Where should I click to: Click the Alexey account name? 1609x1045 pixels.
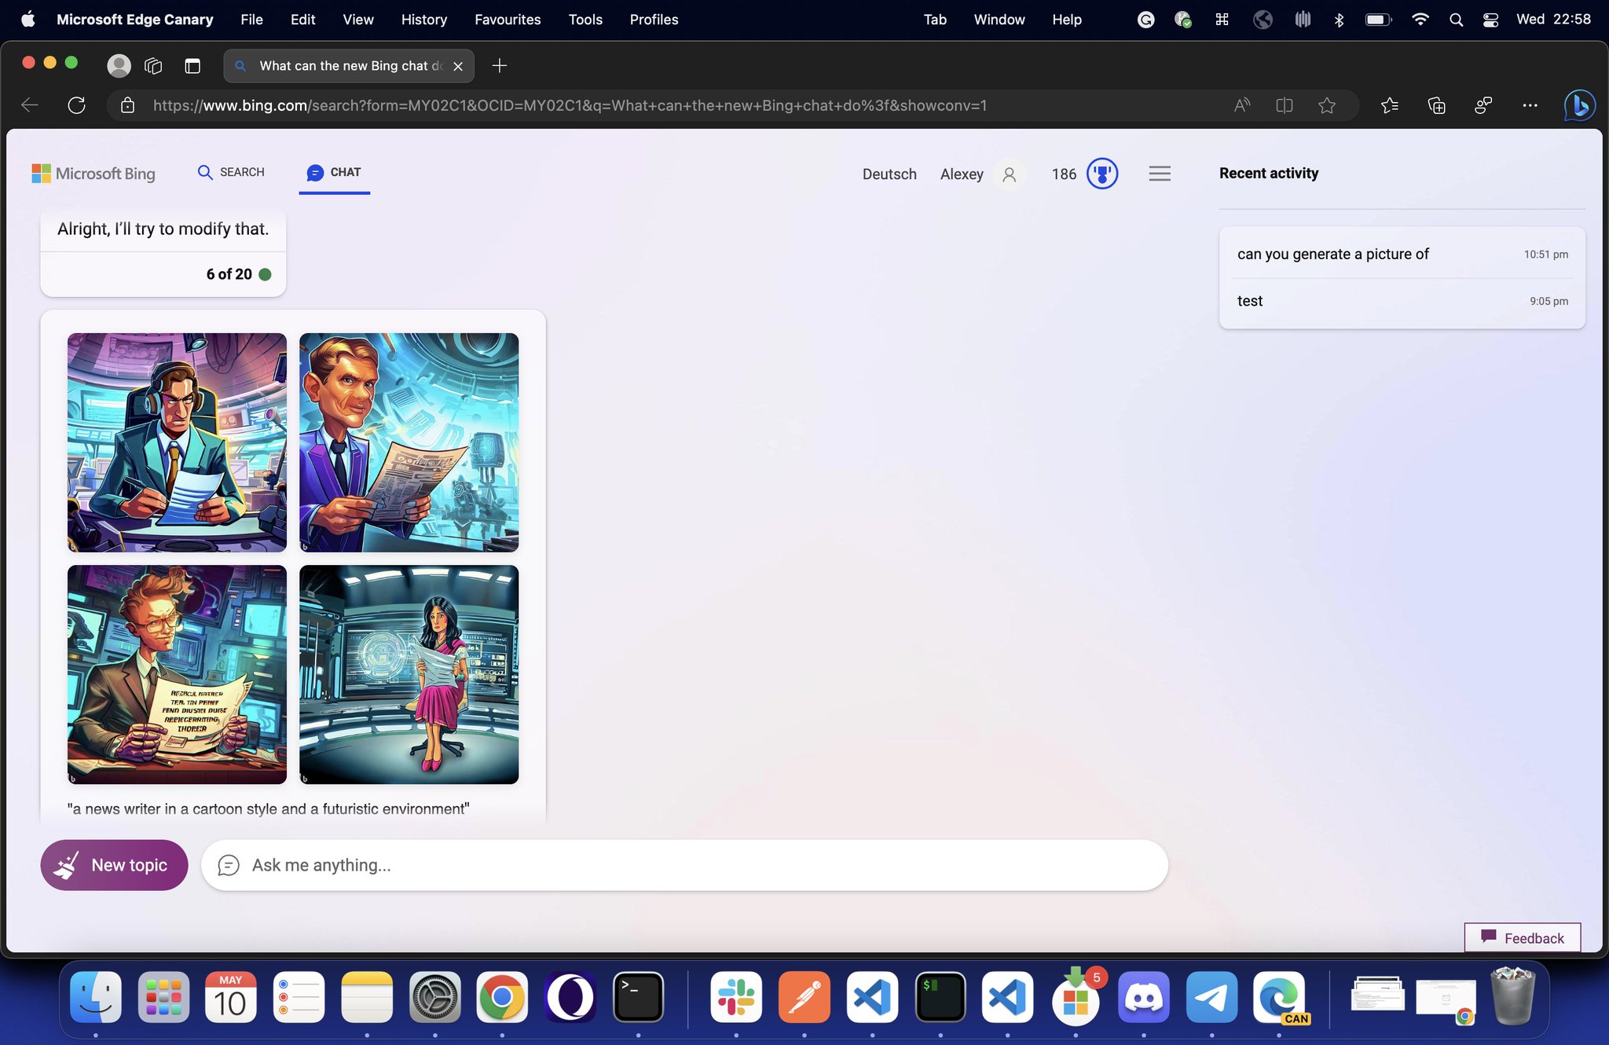pyautogui.click(x=962, y=174)
